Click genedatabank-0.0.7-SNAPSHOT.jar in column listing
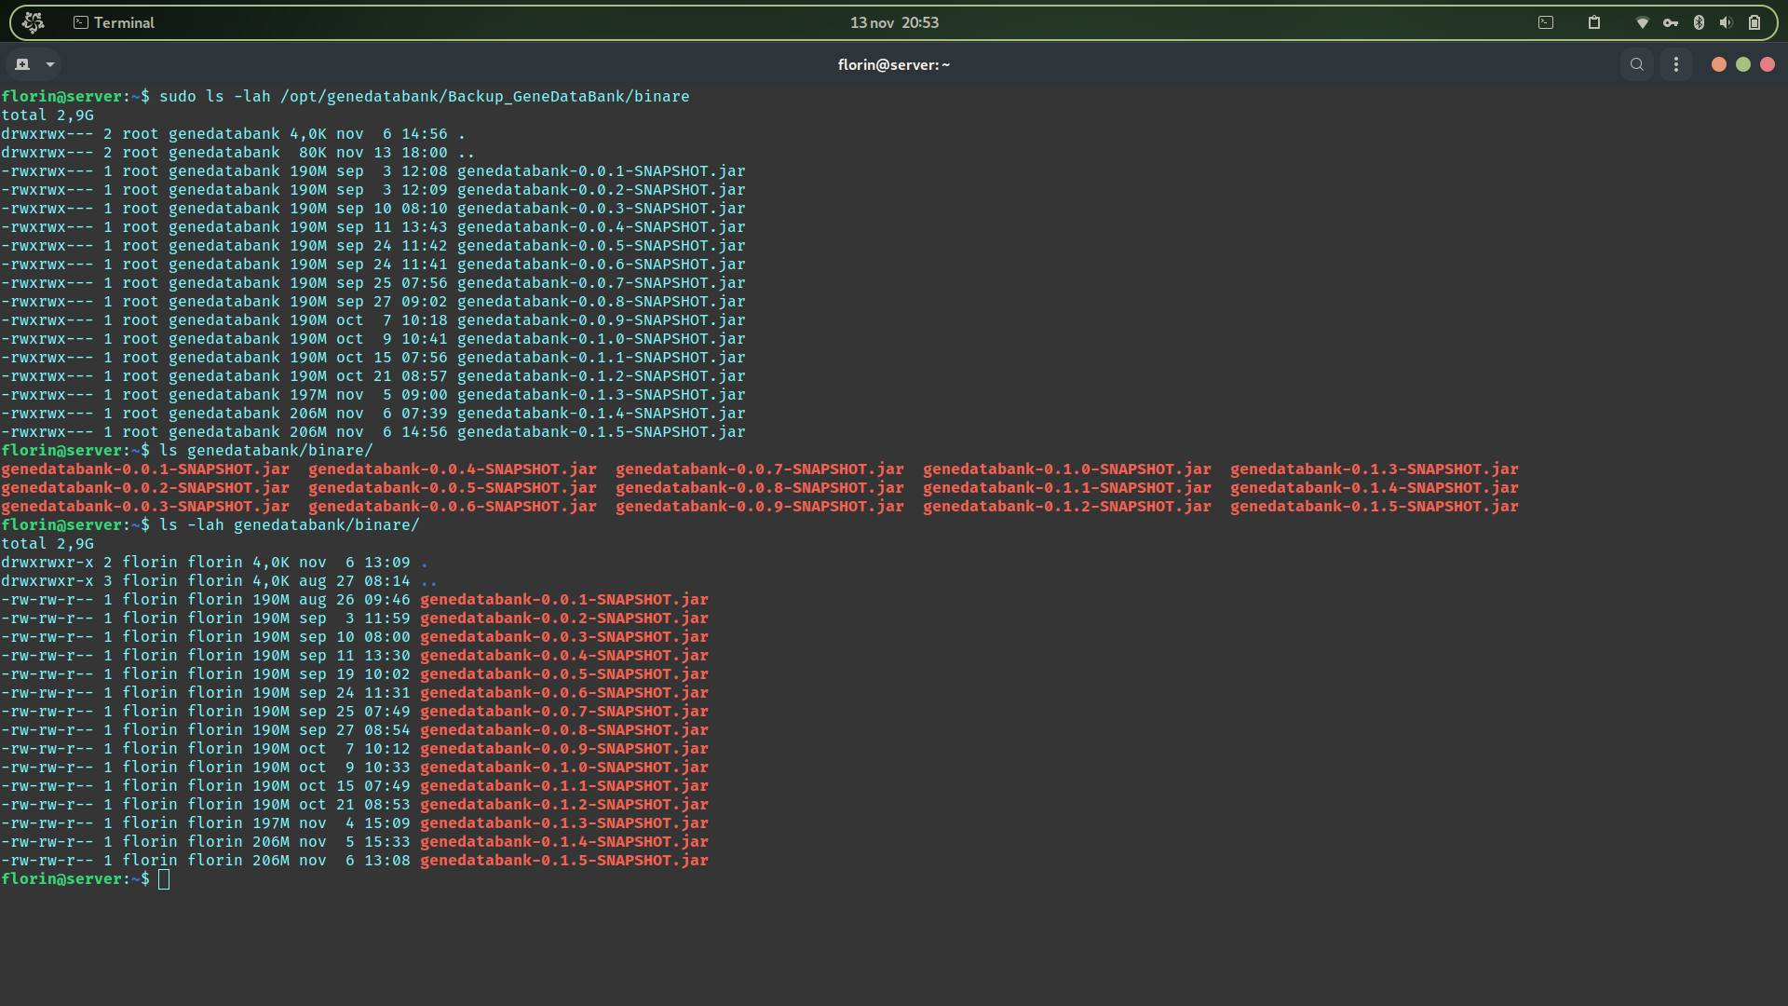The image size is (1788, 1006). tap(760, 469)
